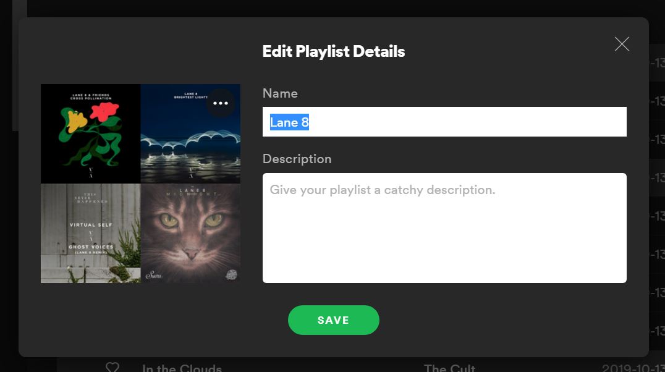The height and width of the screenshot is (372, 665).
Task: Select the Lane 8 Midnight cat cover
Action: [190, 234]
